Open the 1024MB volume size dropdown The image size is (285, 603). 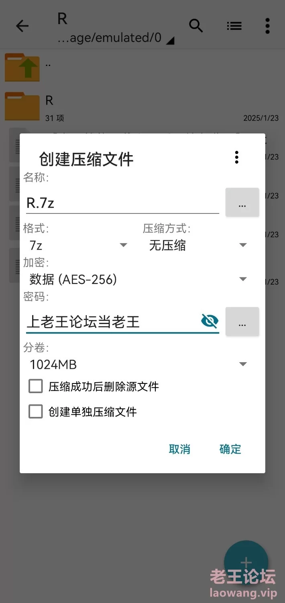tap(138, 364)
